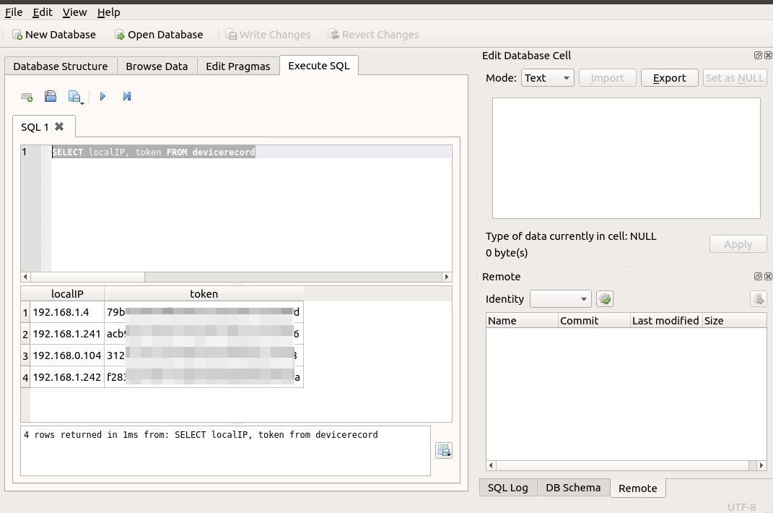
Task: Switch to SQL Log tab
Action: (508, 488)
